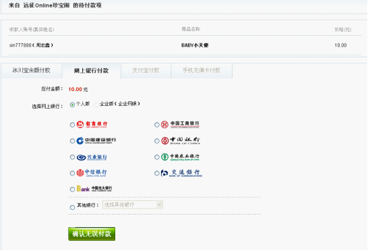This screenshot has height=251, width=368.
Task: Click the payee account xin777888
Action: pyautogui.click(x=20, y=45)
